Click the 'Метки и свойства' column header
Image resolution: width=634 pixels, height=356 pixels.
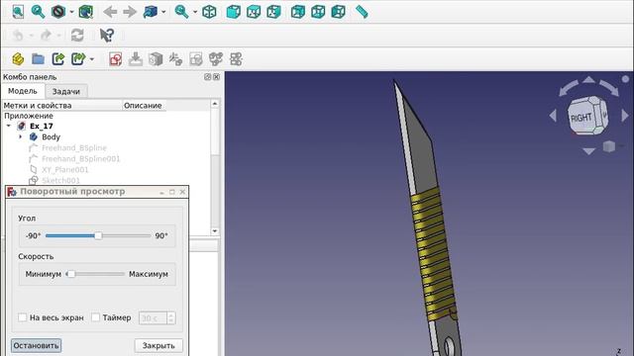[62, 106]
